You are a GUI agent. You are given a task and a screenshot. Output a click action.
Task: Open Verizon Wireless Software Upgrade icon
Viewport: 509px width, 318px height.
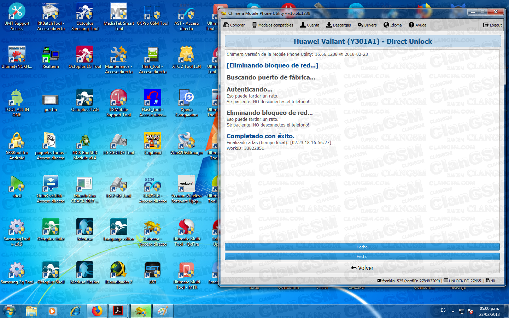pos(186,189)
